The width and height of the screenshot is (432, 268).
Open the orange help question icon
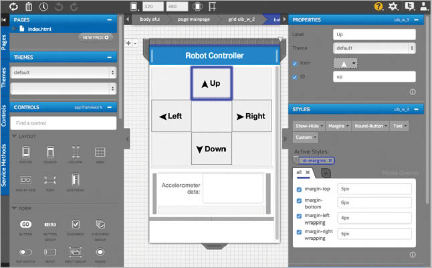379,6
